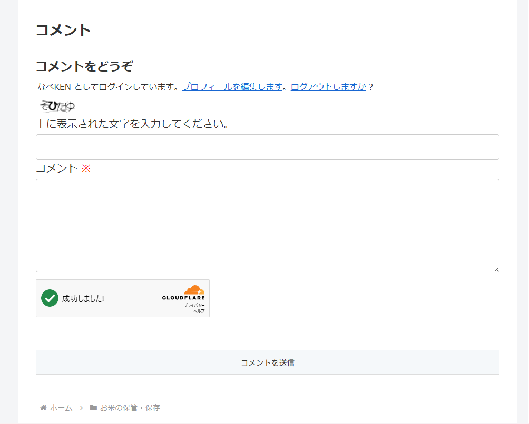Image resolution: width=529 pixels, height=424 pixels.
Task: Click the 上に表示された文字を入力してください label
Action: (x=133, y=124)
